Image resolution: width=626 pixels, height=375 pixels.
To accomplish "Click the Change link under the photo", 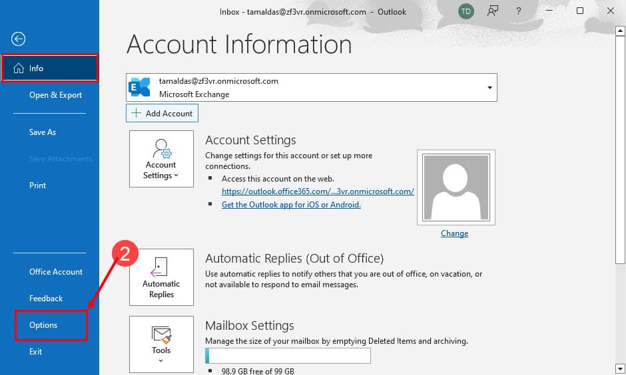I will (454, 233).
